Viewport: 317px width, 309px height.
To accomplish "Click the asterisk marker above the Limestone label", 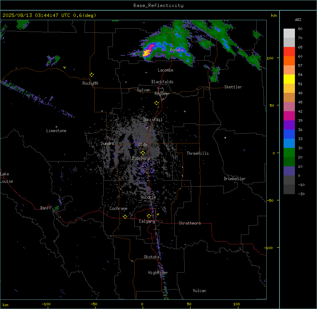I will point(56,127).
